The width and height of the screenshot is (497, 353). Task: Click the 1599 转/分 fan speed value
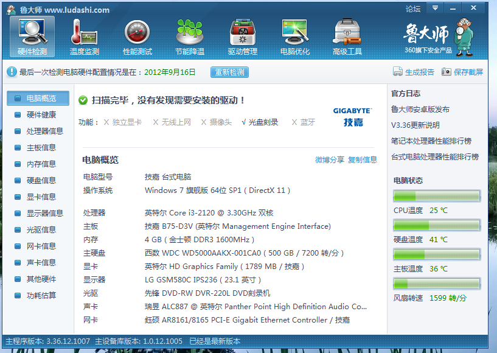click(448, 298)
